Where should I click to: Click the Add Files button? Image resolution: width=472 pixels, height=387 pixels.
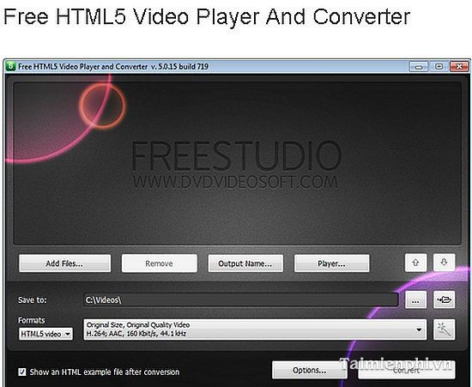tap(64, 263)
